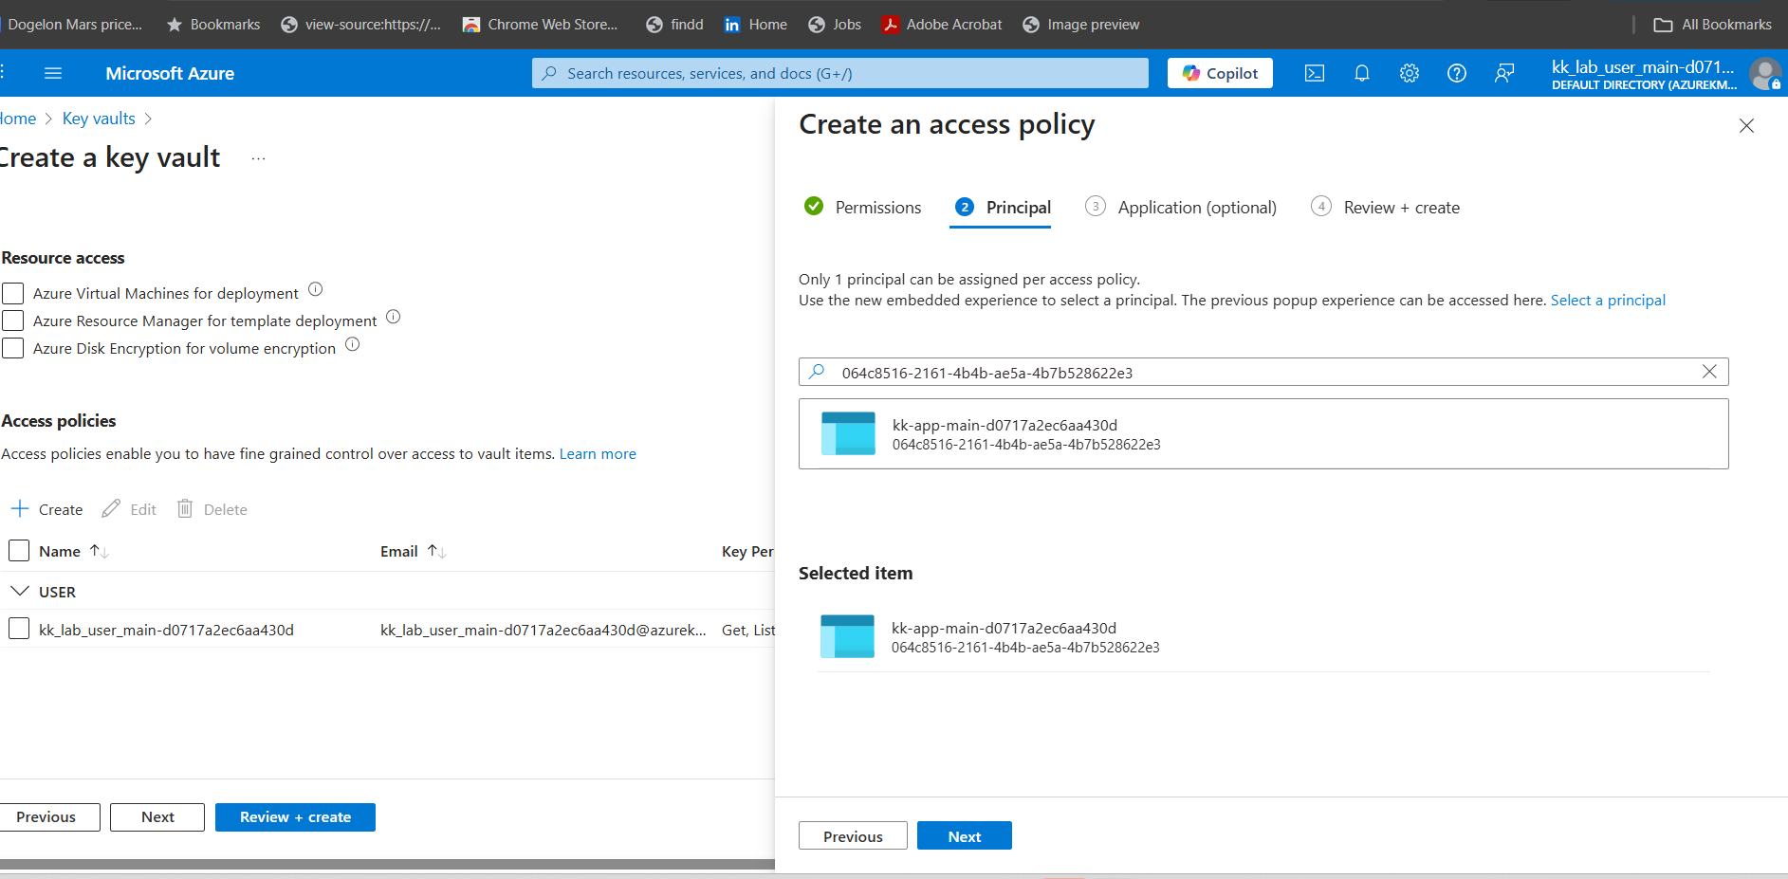Open the Jobs bookmark

point(835,25)
